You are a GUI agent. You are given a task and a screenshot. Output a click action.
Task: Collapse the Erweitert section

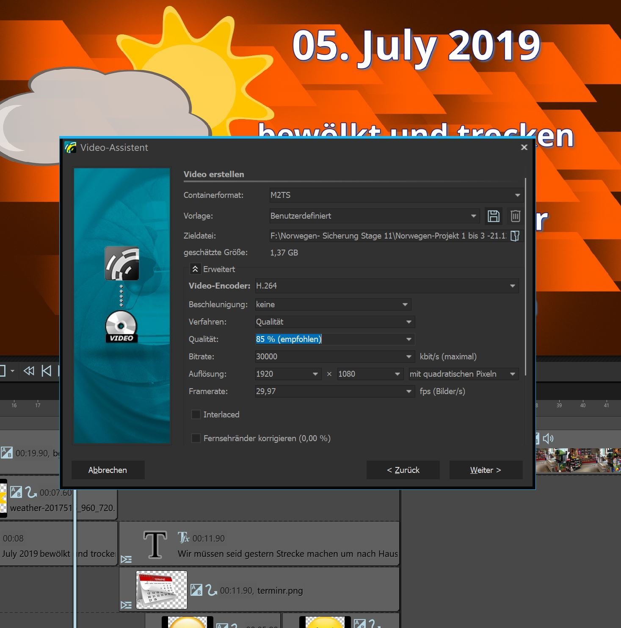tap(195, 269)
